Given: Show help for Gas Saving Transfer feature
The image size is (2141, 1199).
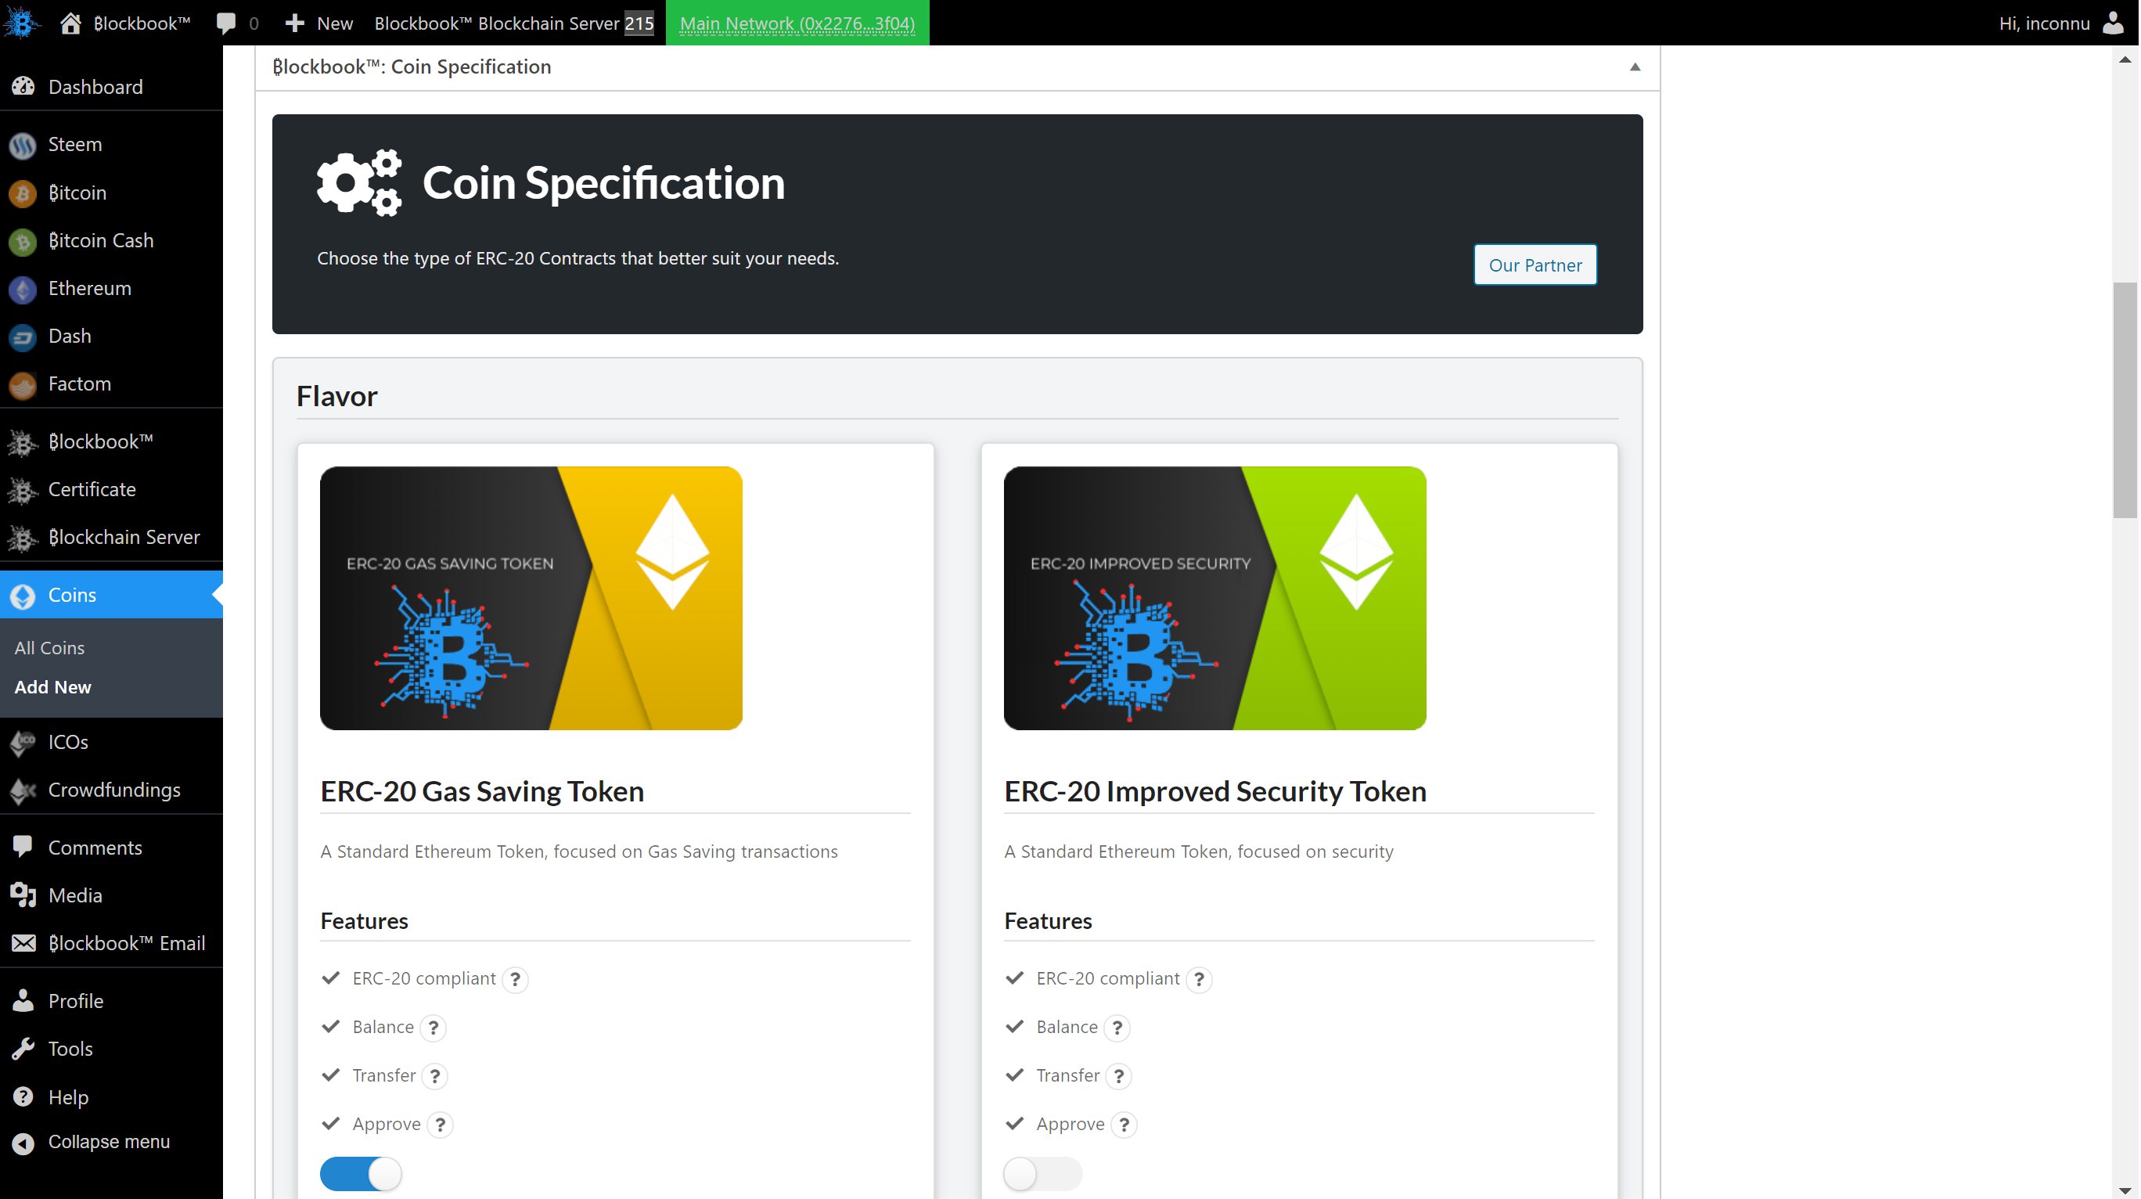Looking at the screenshot, I should point(434,1076).
